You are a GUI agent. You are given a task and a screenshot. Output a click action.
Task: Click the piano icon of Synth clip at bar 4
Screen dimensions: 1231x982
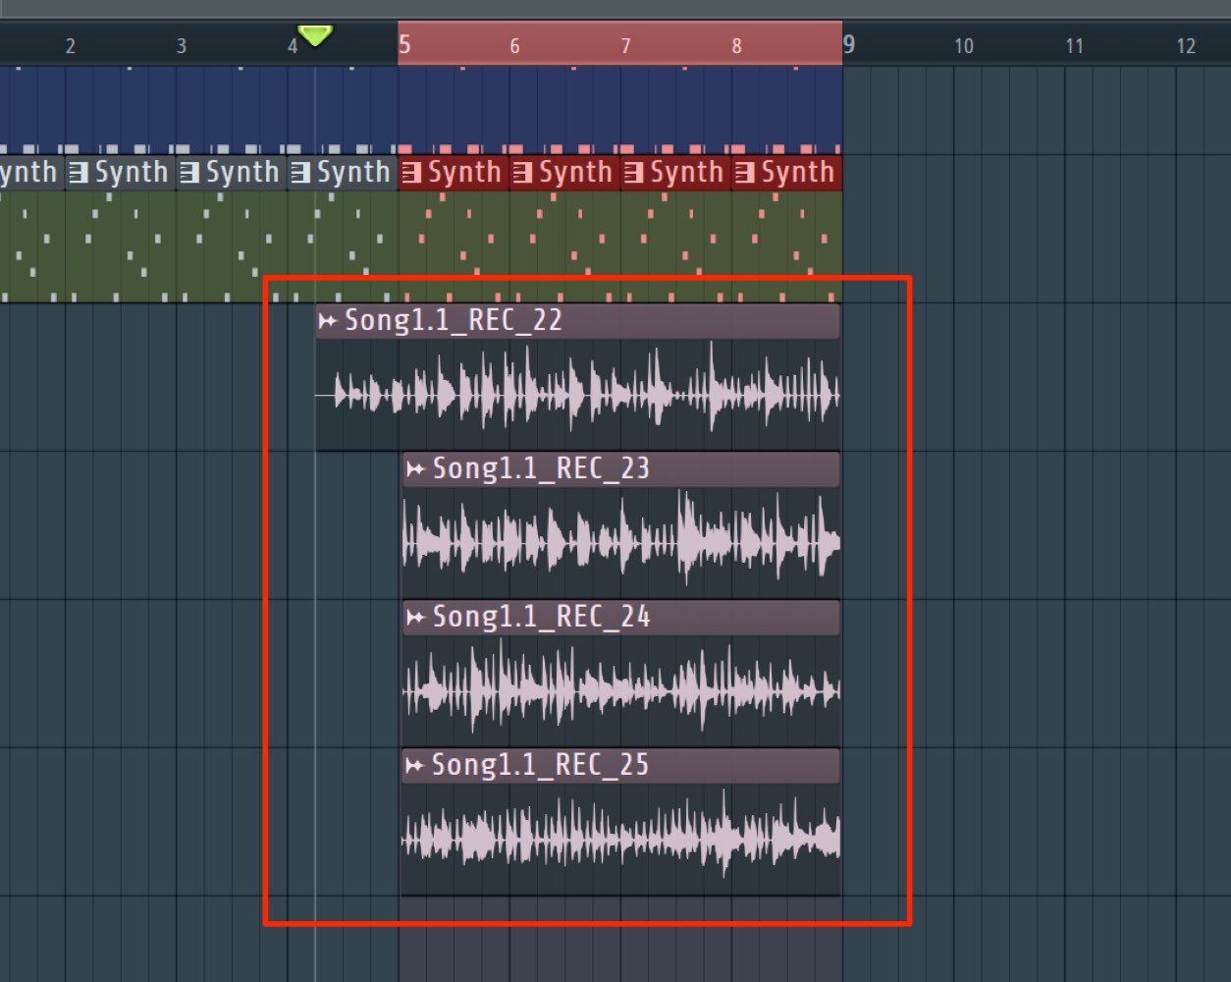click(300, 173)
